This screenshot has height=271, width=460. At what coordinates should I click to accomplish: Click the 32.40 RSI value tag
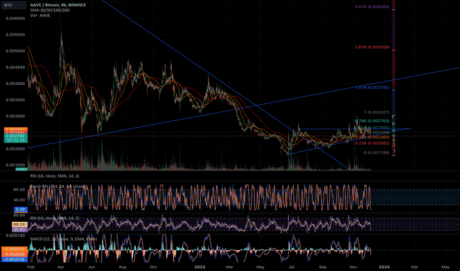[19, 230]
